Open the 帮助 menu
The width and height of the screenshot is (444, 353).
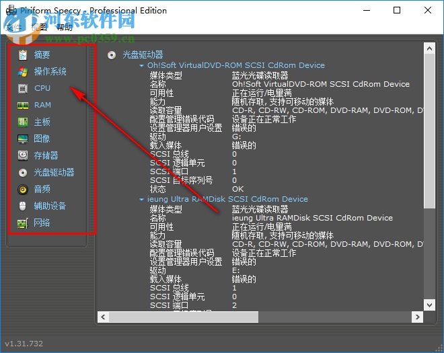[x=65, y=28]
